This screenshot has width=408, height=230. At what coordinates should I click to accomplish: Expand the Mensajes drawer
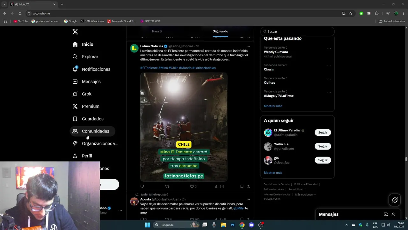393,214
